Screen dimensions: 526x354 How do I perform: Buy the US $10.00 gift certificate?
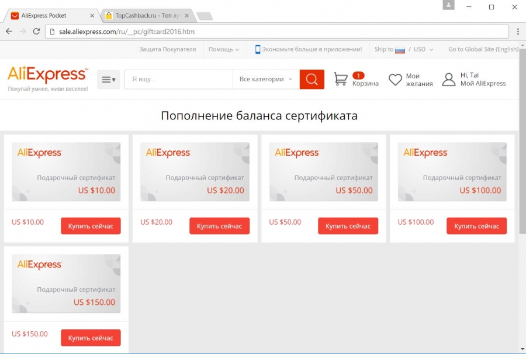[91, 226]
